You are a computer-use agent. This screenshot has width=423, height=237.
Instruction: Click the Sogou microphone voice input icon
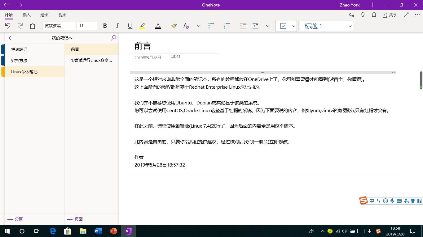[x=392, y=201]
